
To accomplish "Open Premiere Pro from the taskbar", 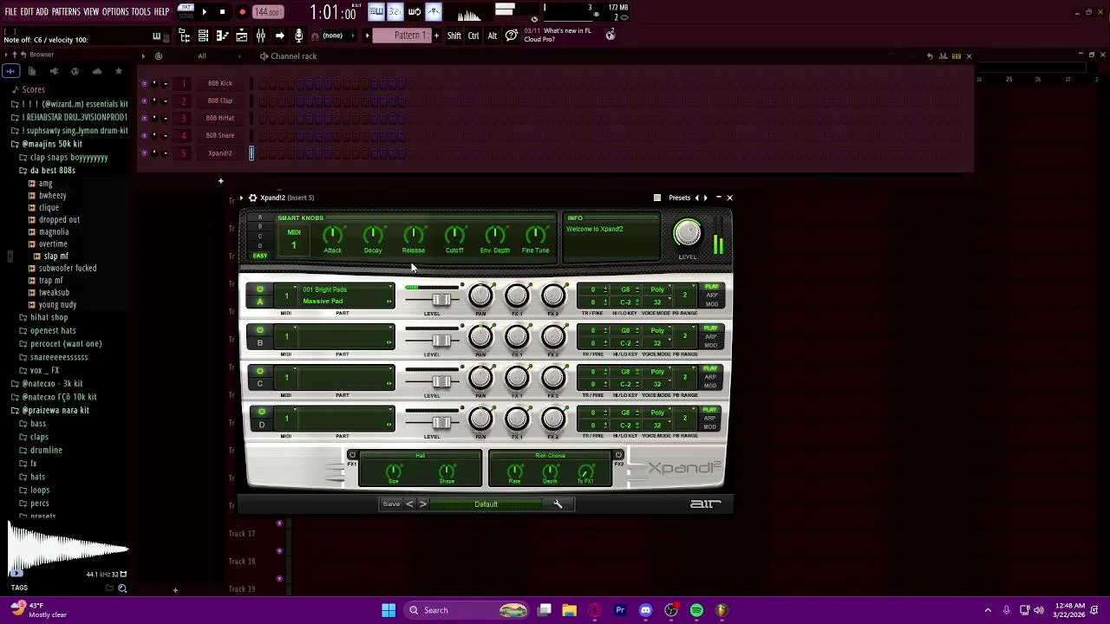I will [x=620, y=610].
